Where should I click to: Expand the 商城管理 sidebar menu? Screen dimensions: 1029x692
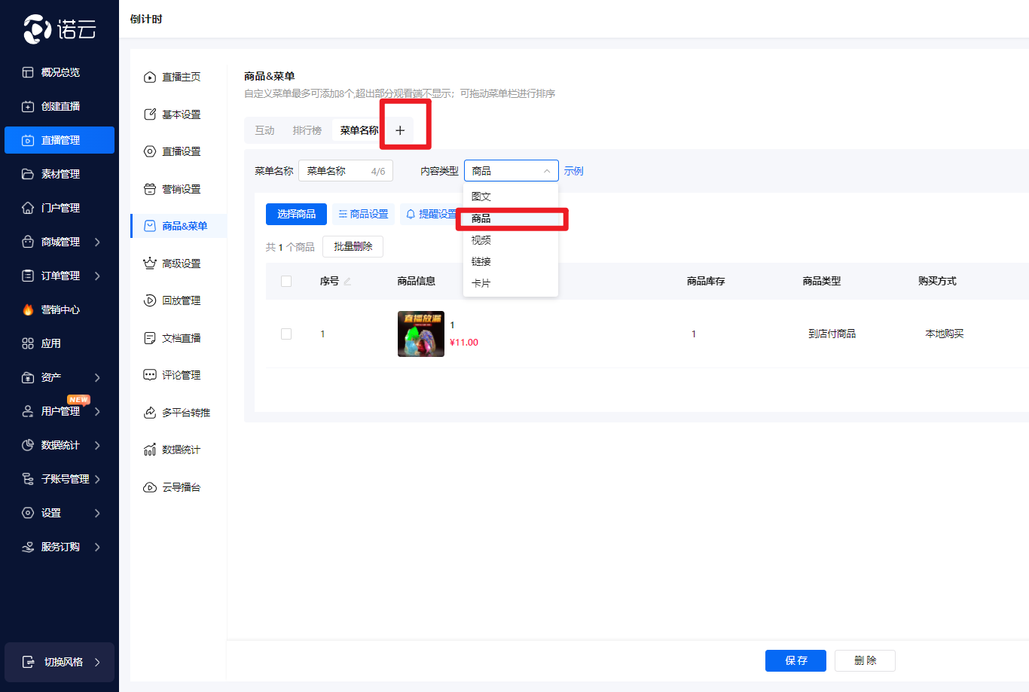pos(60,242)
